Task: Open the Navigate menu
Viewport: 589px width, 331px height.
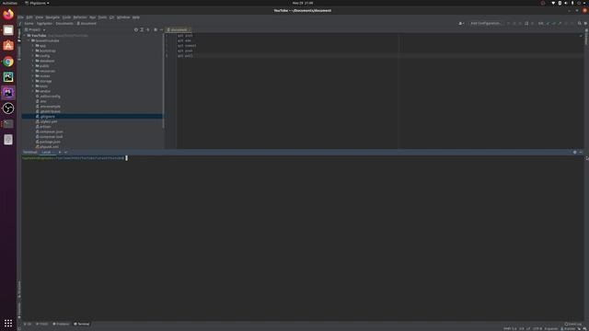Action: tap(52, 17)
